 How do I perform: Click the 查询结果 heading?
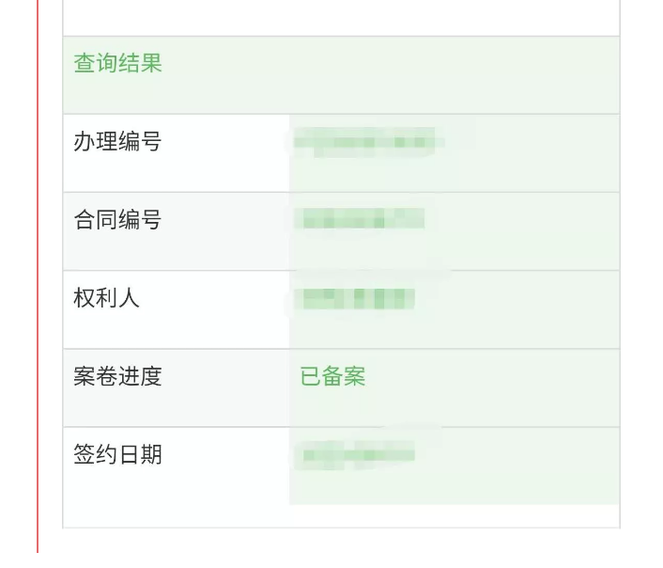pos(118,63)
